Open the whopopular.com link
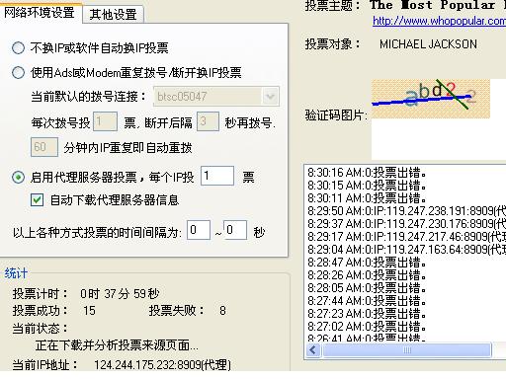506x379 pixels. tap(439, 21)
